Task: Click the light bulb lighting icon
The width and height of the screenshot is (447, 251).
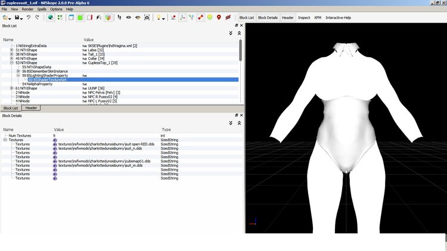Action: (159, 18)
